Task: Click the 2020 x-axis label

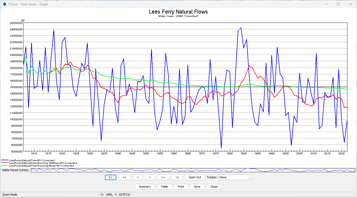Action: (x=342, y=154)
